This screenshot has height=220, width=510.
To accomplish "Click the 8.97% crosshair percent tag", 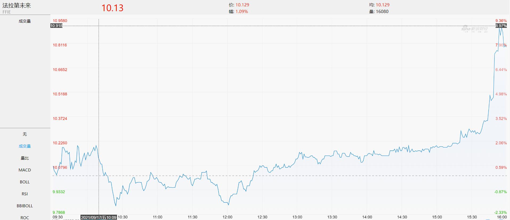I will pos(501,26).
